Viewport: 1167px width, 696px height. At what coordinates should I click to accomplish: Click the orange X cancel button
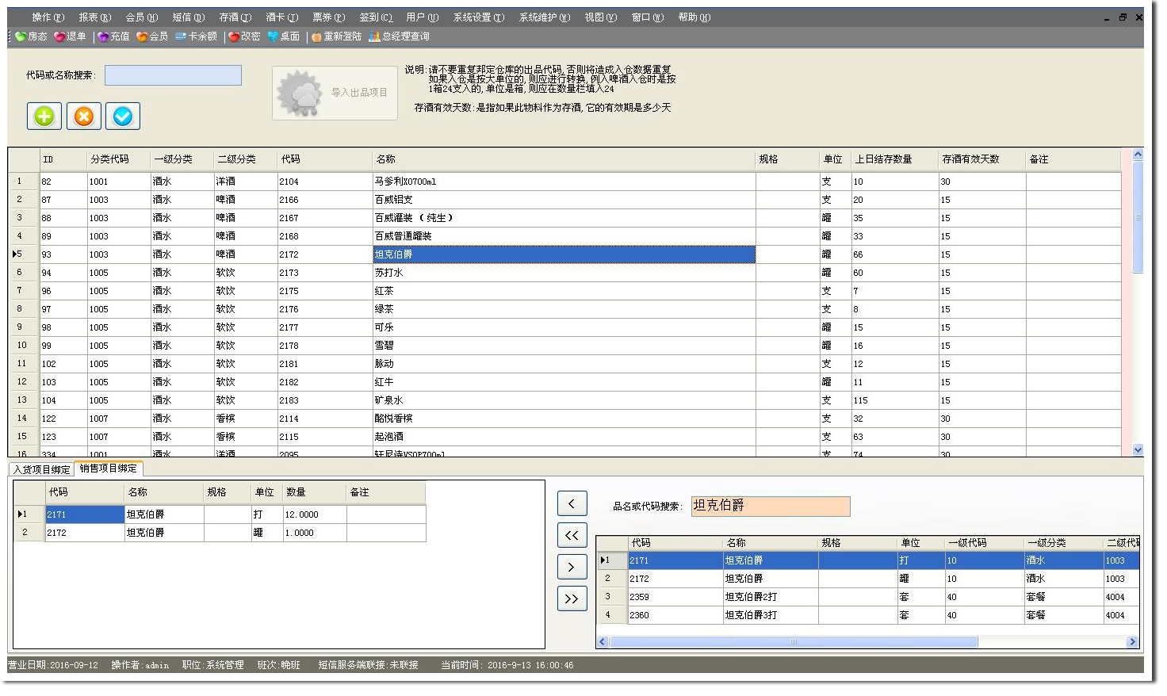[83, 117]
